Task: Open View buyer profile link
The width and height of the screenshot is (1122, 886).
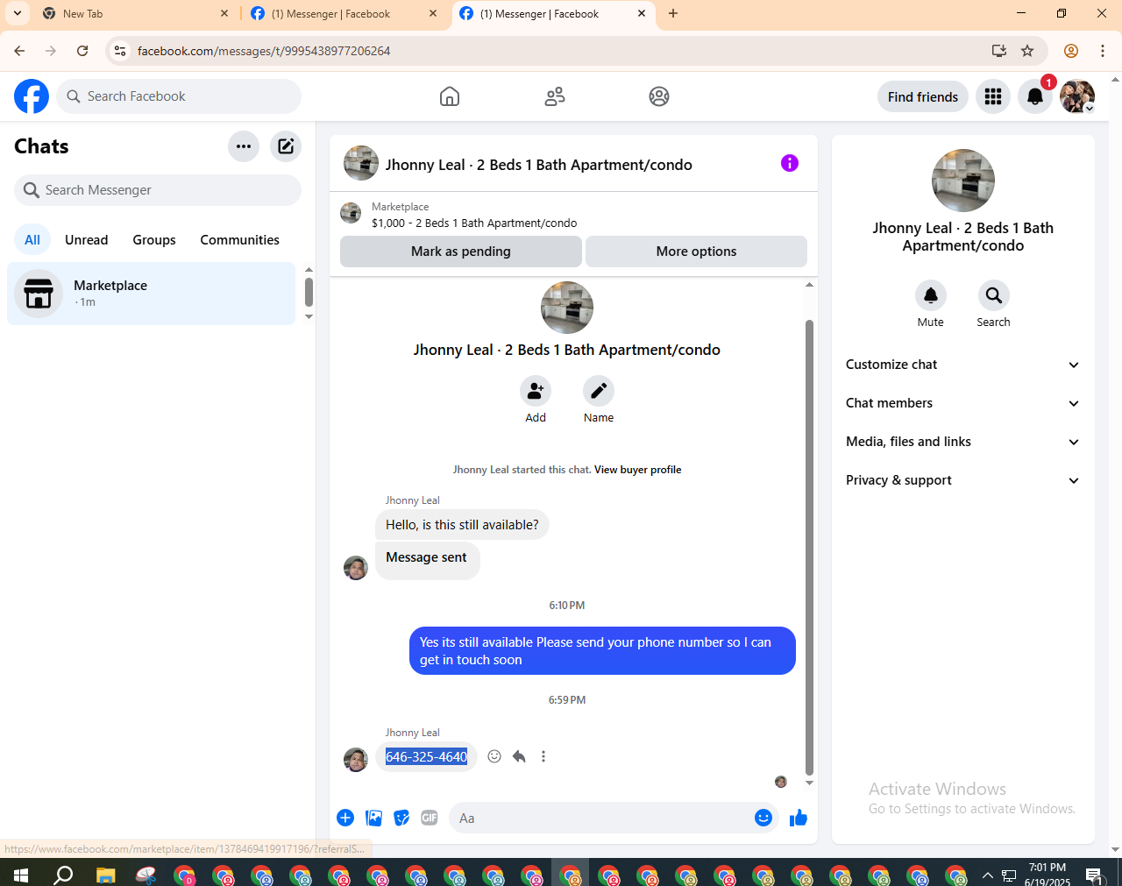Action: click(638, 470)
